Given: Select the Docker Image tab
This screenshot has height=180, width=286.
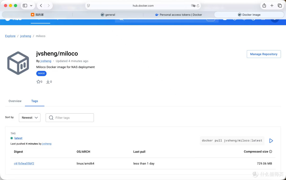Looking at the screenshot, I should click(249, 15).
